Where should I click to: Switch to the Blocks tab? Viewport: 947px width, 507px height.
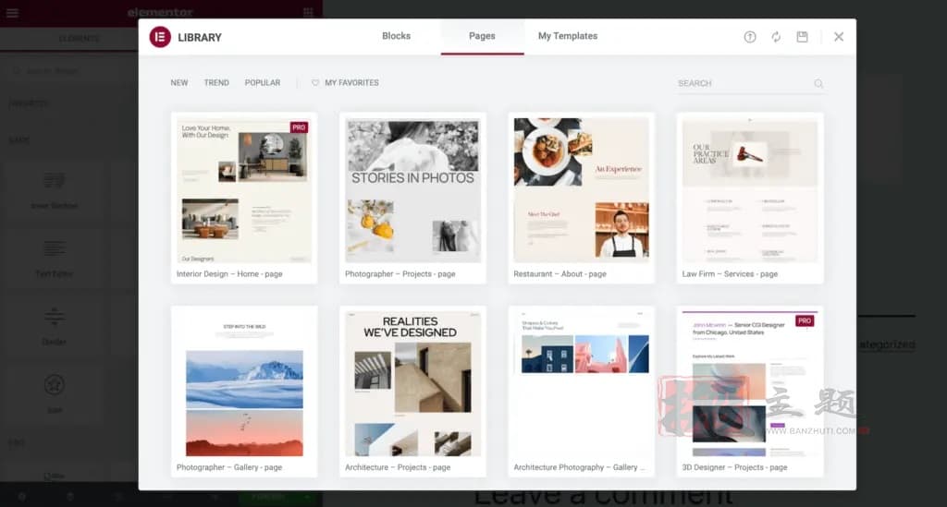[396, 36]
